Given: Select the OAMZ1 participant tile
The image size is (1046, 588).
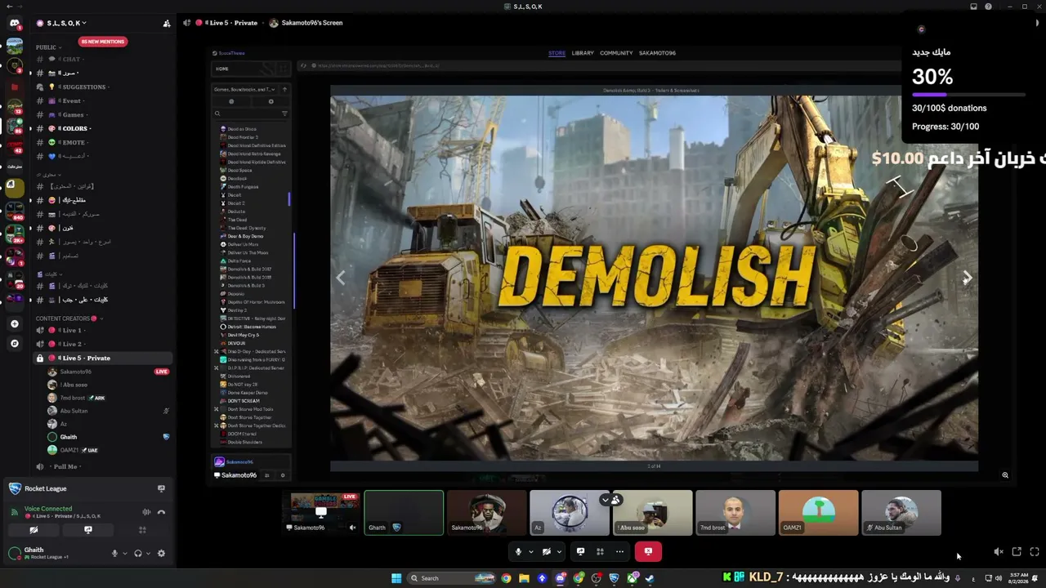Looking at the screenshot, I should tap(818, 513).
